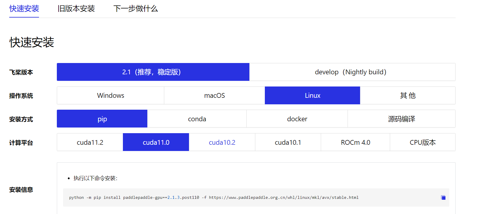
Task: Pick ROCm 4.0 compute platform
Action: click(x=355, y=142)
